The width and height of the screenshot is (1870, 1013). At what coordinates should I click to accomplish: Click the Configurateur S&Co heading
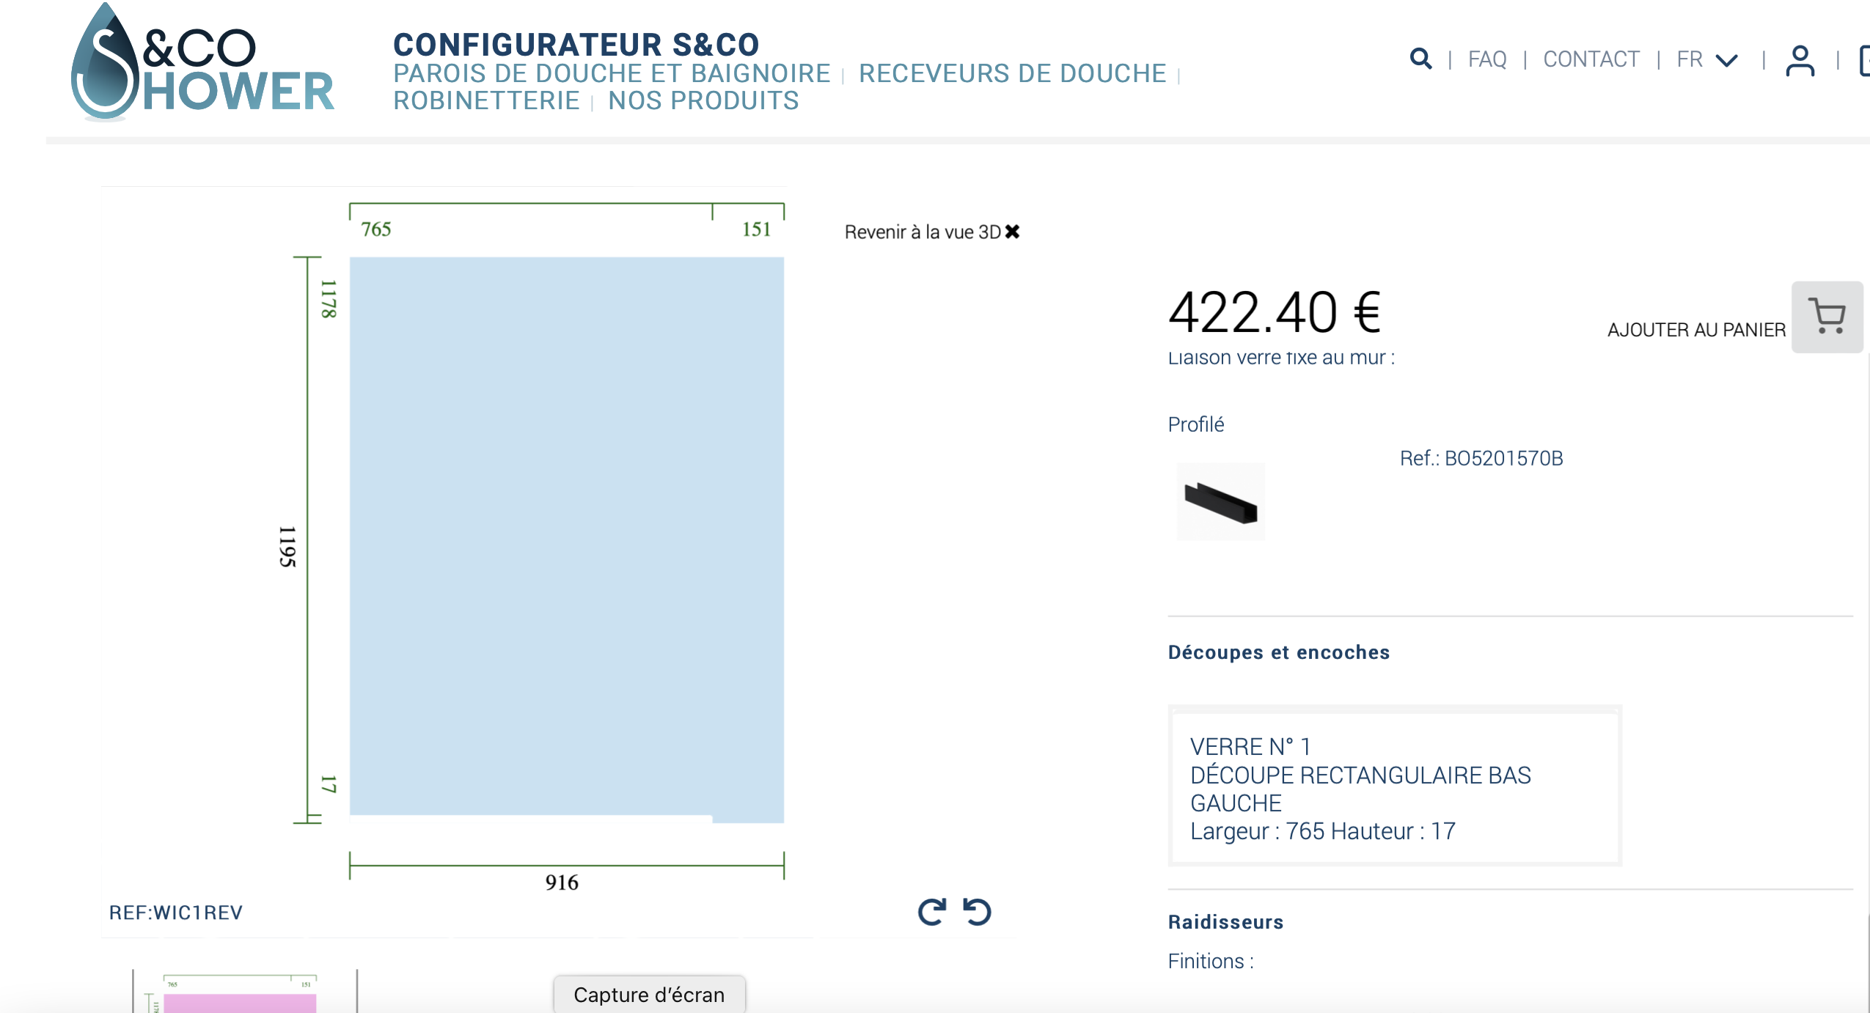coord(576,44)
